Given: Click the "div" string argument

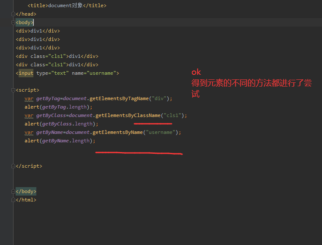Looking at the screenshot, I should point(159,98).
